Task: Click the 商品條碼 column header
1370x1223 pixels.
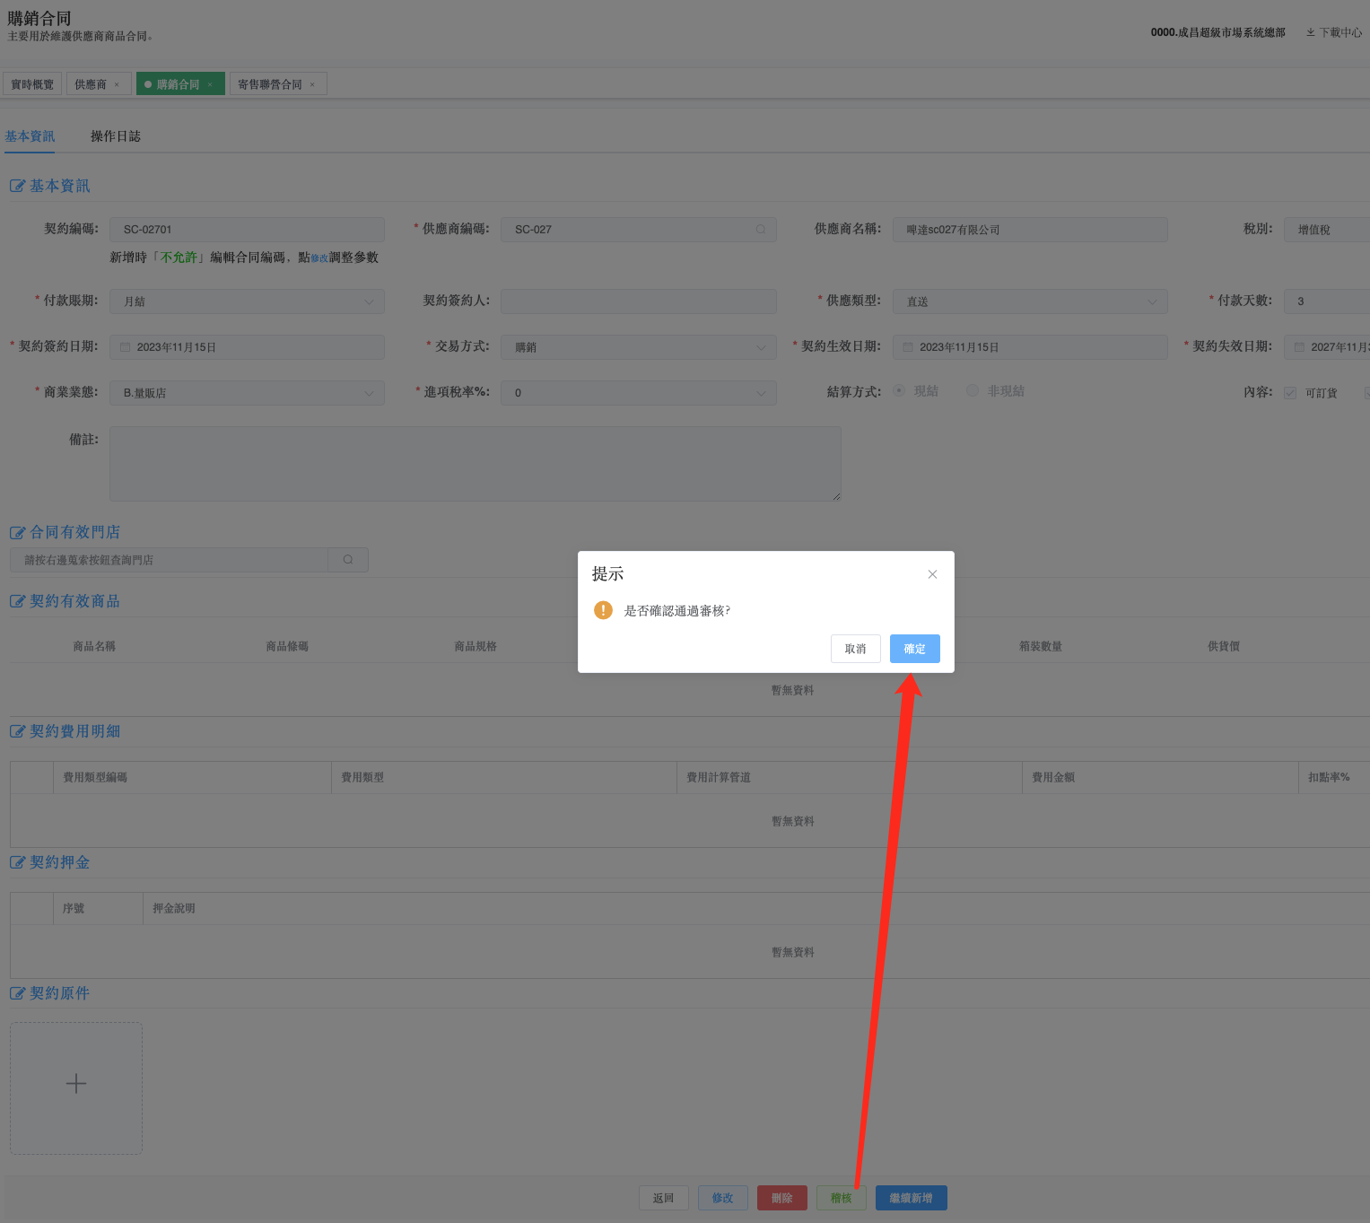Action: tap(287, 646)
